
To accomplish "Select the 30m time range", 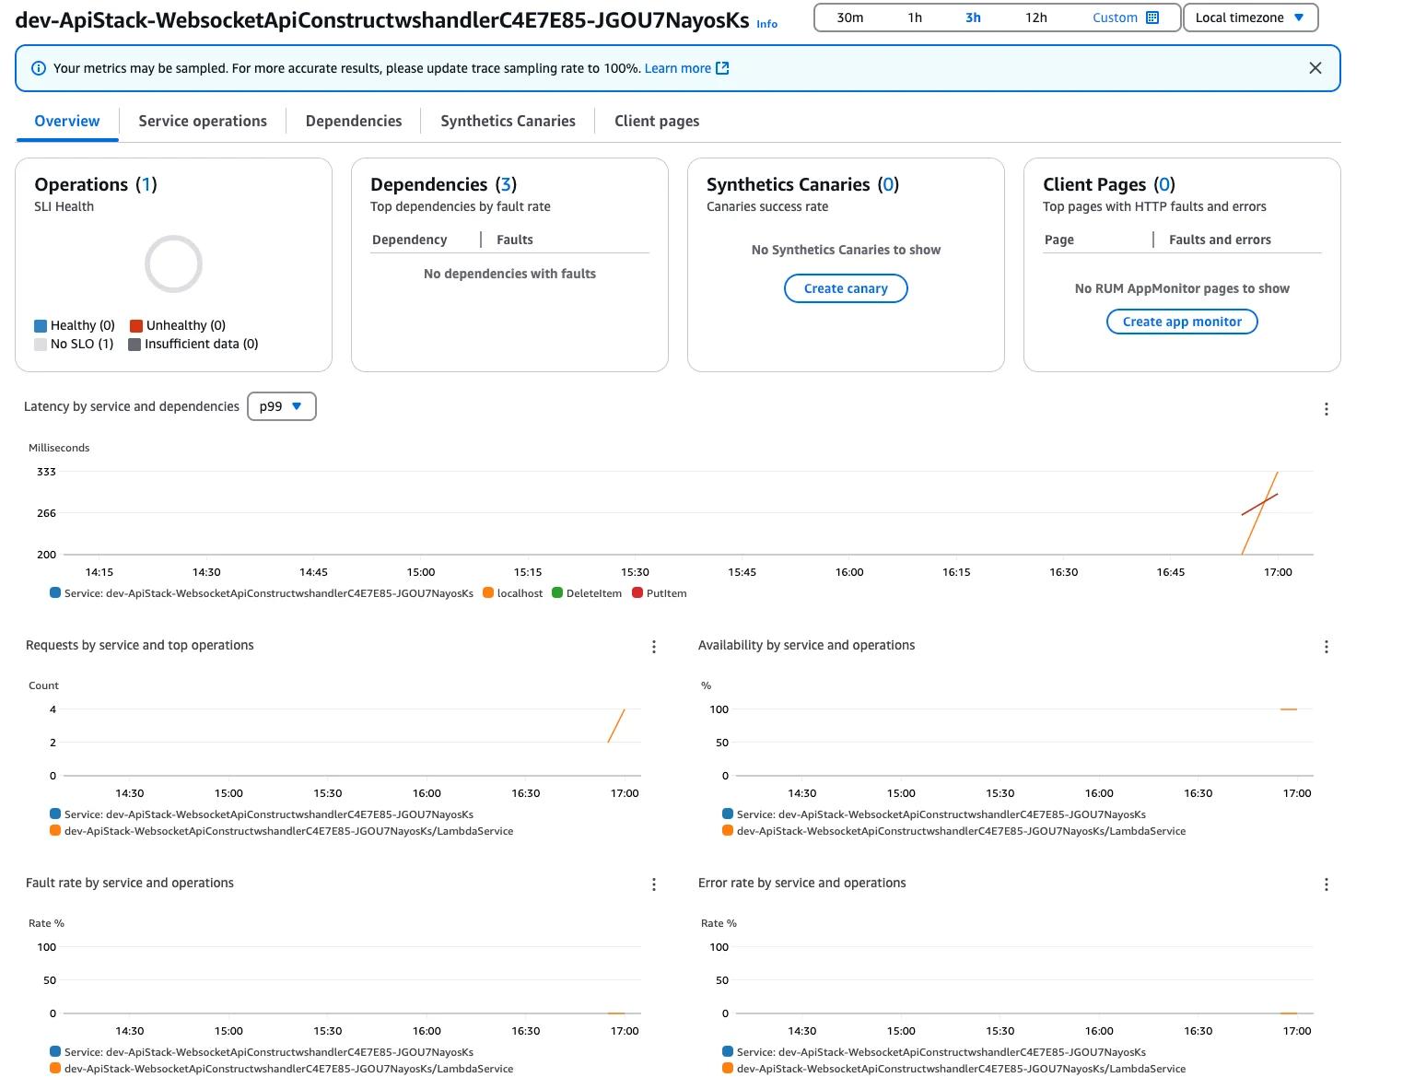I will (x=849, y=18).
